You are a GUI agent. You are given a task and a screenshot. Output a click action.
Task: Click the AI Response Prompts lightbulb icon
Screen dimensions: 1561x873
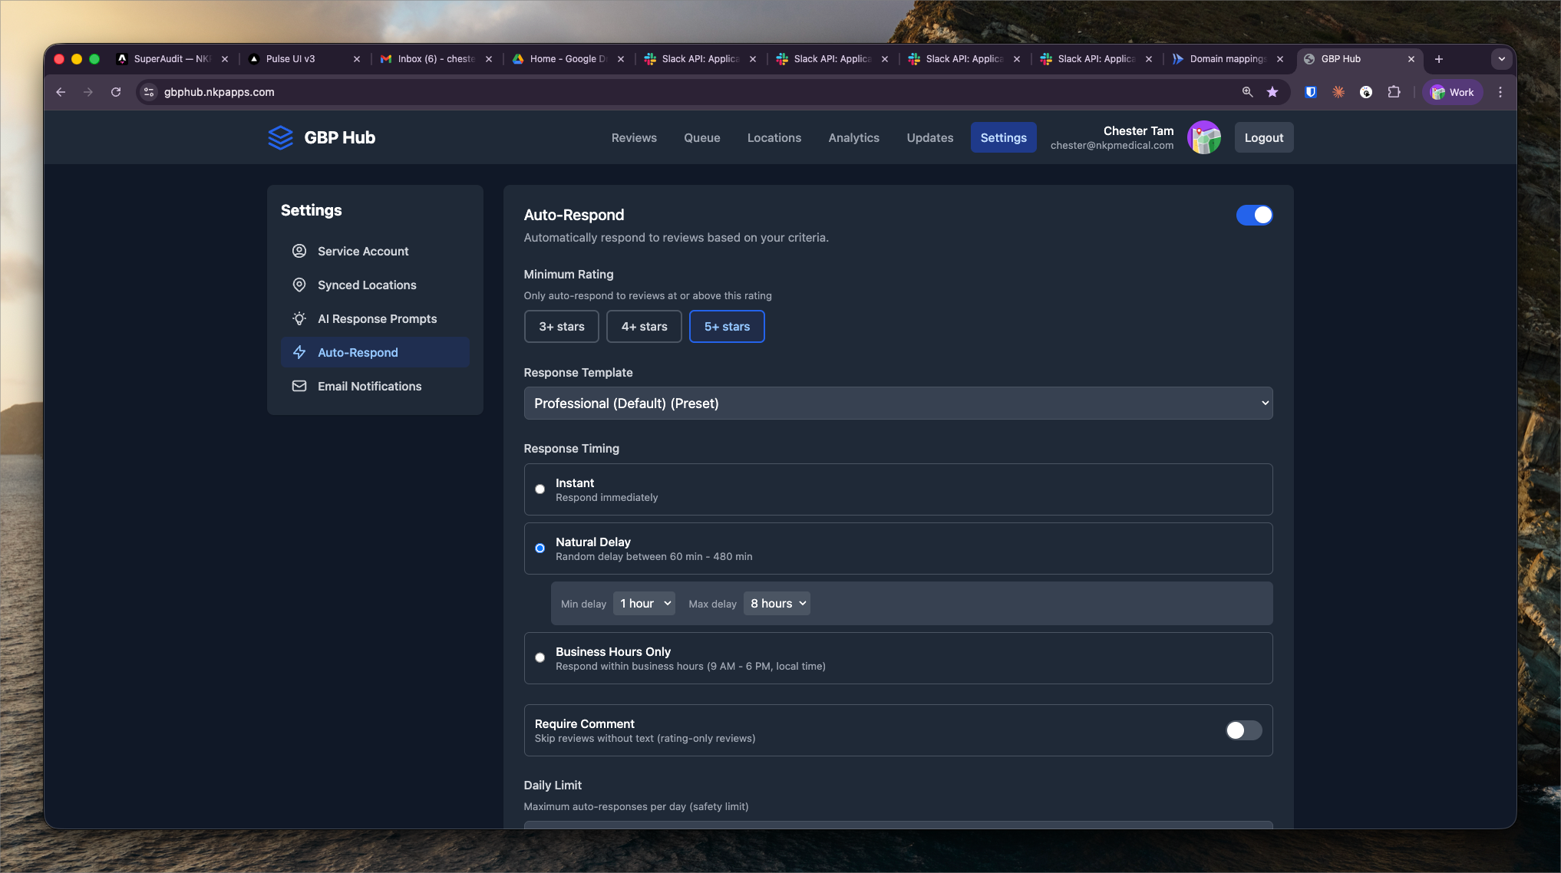click(x=299, y=318)
